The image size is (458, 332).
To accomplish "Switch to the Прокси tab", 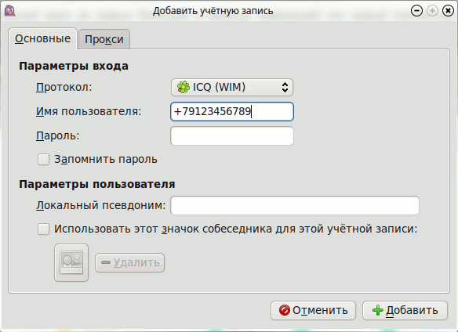I will [104, 39].
